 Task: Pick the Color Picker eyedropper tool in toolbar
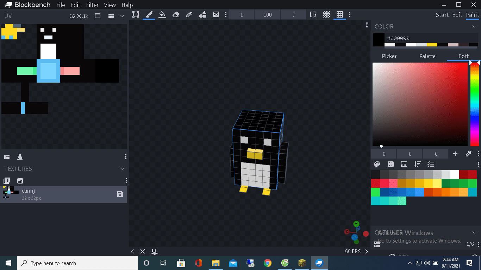189,14
